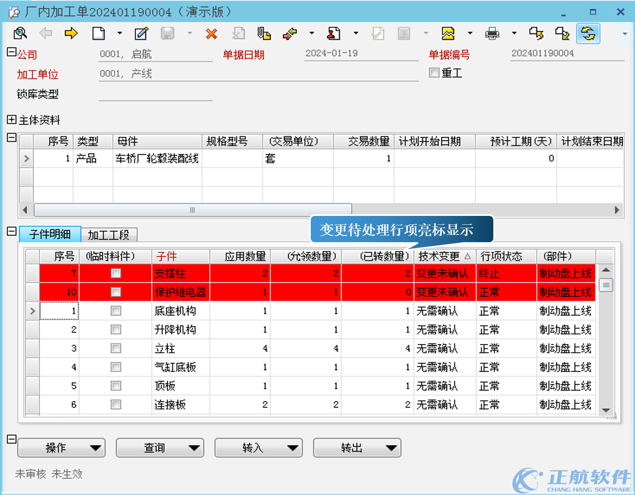This screenshot has width=635, height=495.
Task: Go to next record with yellow arrow
Action: click(x=71, y=33)
